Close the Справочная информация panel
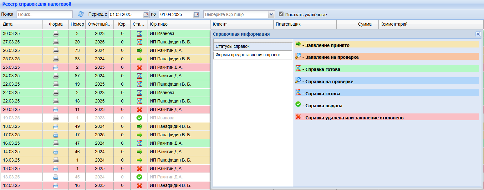 [x=478, y=34]
